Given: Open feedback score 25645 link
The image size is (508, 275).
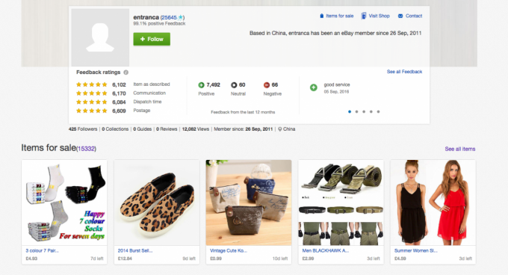Looking at the screenshot, I should [169, 17].
